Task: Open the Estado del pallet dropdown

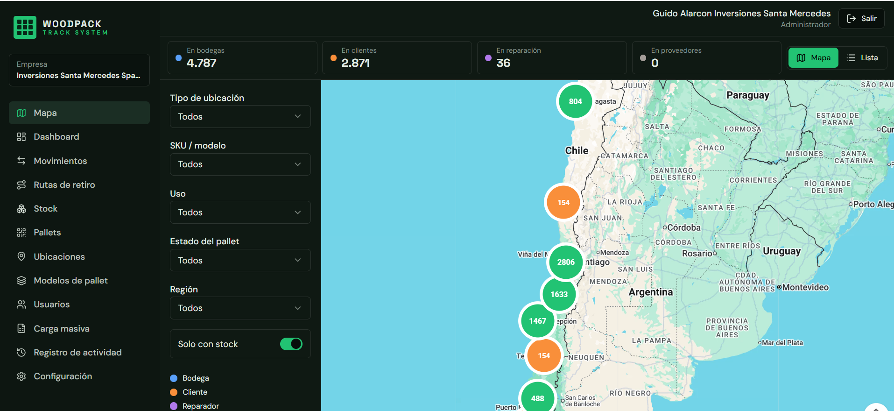Action: point(240,260)
